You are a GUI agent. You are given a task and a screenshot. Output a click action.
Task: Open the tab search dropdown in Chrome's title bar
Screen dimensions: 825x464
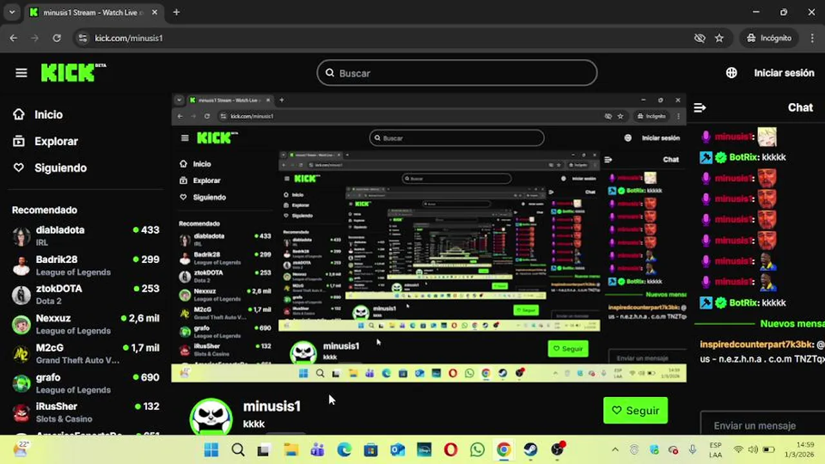click(x=12, y=12)
